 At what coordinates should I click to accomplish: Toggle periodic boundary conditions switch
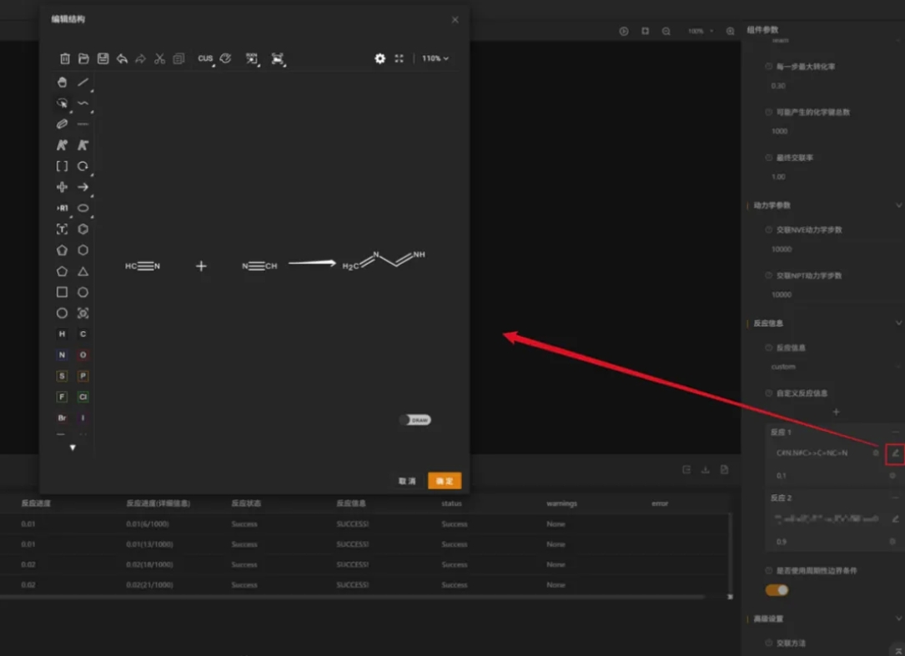[777, 590]
